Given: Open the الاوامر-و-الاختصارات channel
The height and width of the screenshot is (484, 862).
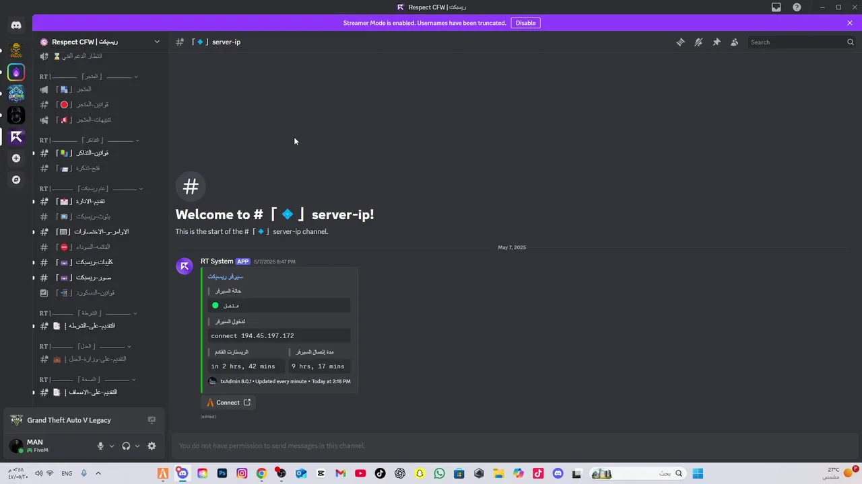Looking at the screenshot, I should tap(100, 232).
